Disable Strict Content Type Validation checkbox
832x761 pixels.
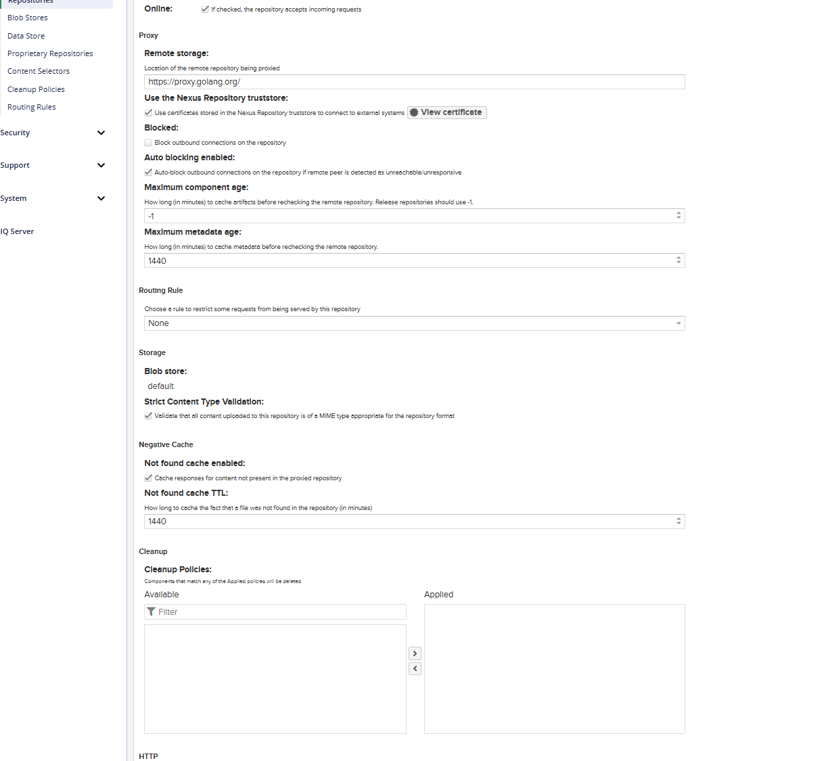coord(148,416)
